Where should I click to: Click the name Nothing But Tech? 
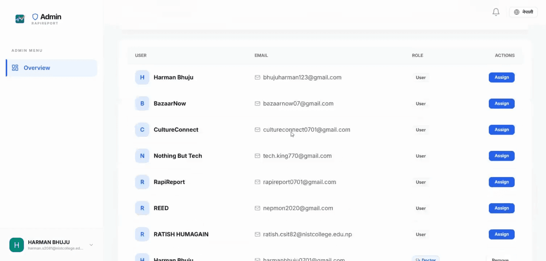point(178,156)
